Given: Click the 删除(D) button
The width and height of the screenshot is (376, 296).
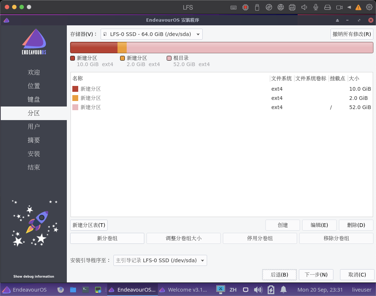Looking at the screenshot, I should point(356,225).
